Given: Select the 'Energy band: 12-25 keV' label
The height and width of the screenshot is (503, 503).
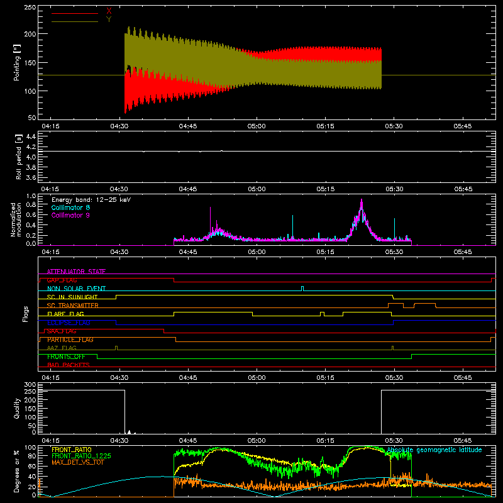Looking at the screenshot, I should tap(91, 200).
